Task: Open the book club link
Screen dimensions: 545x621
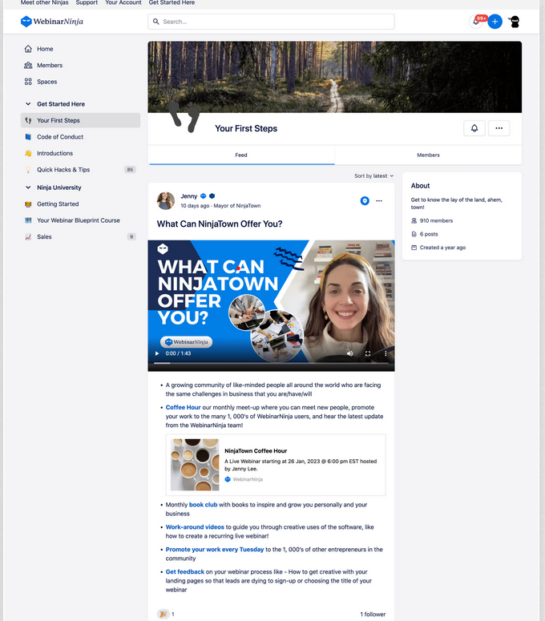Action: click(204, 505)
